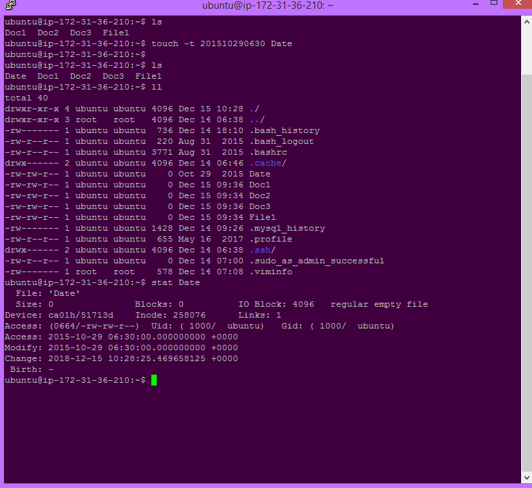Click the Date filename in ll listing
This screenshot has height=488, width=532.
[260, 174]
